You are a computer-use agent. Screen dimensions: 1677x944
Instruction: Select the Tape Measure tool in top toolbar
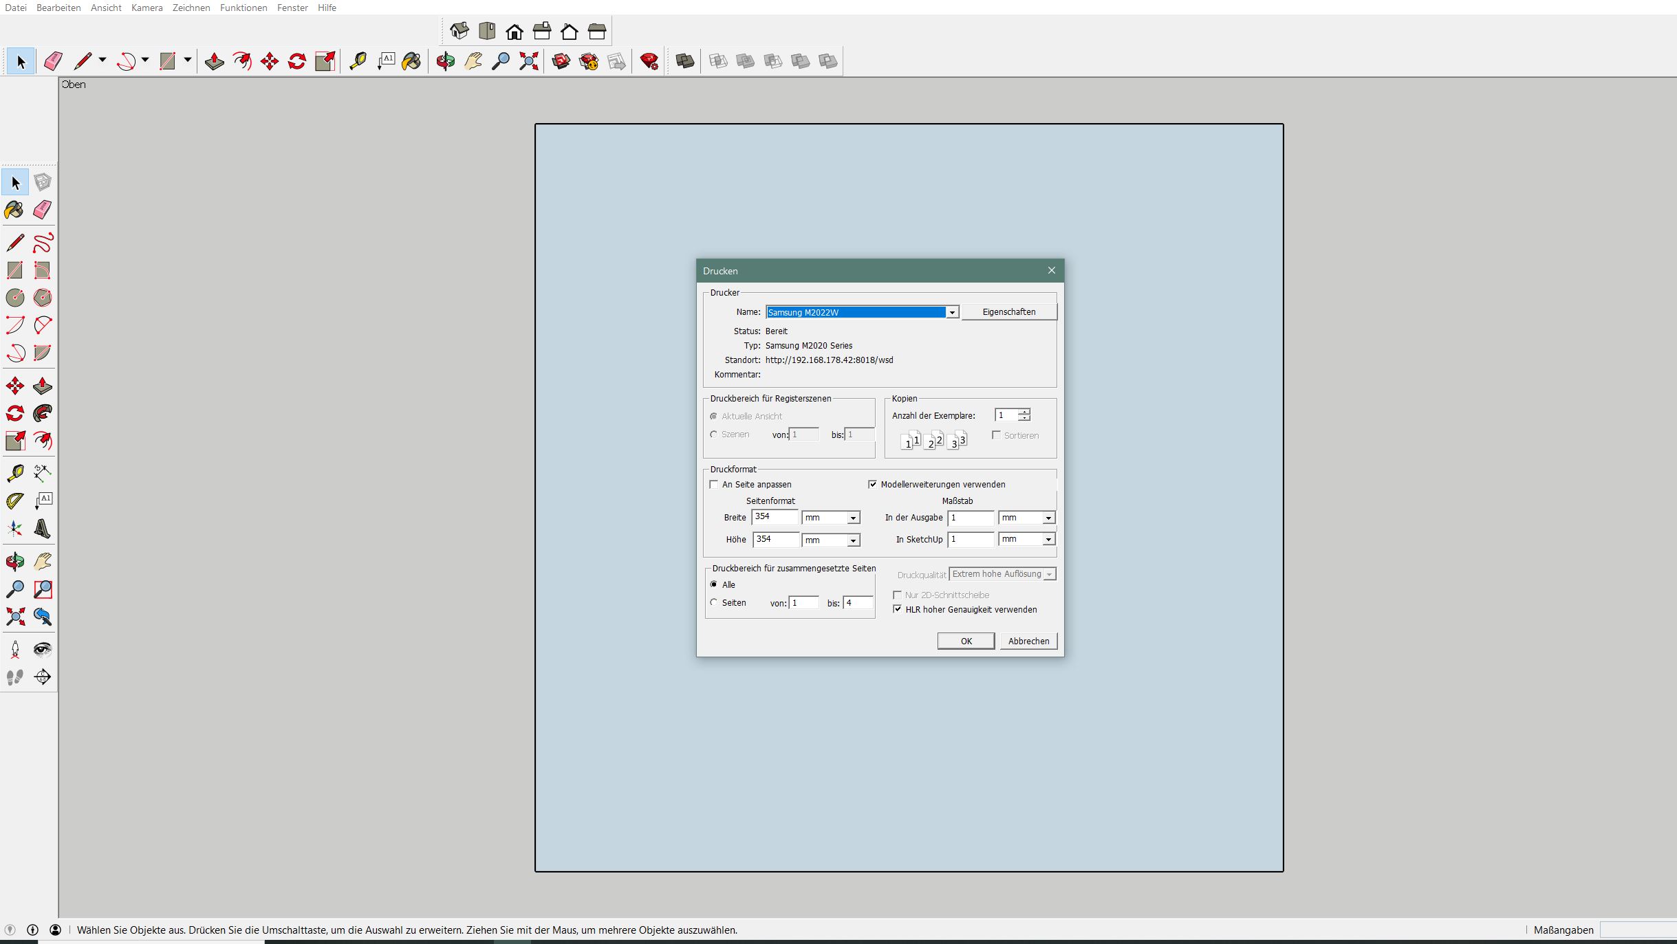coord(358,61)
